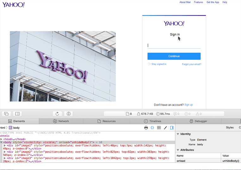Screen dimensions: 241x170
Task: Click the four-squares grid icon in Elements bar
Action: (x=159, y=128)
